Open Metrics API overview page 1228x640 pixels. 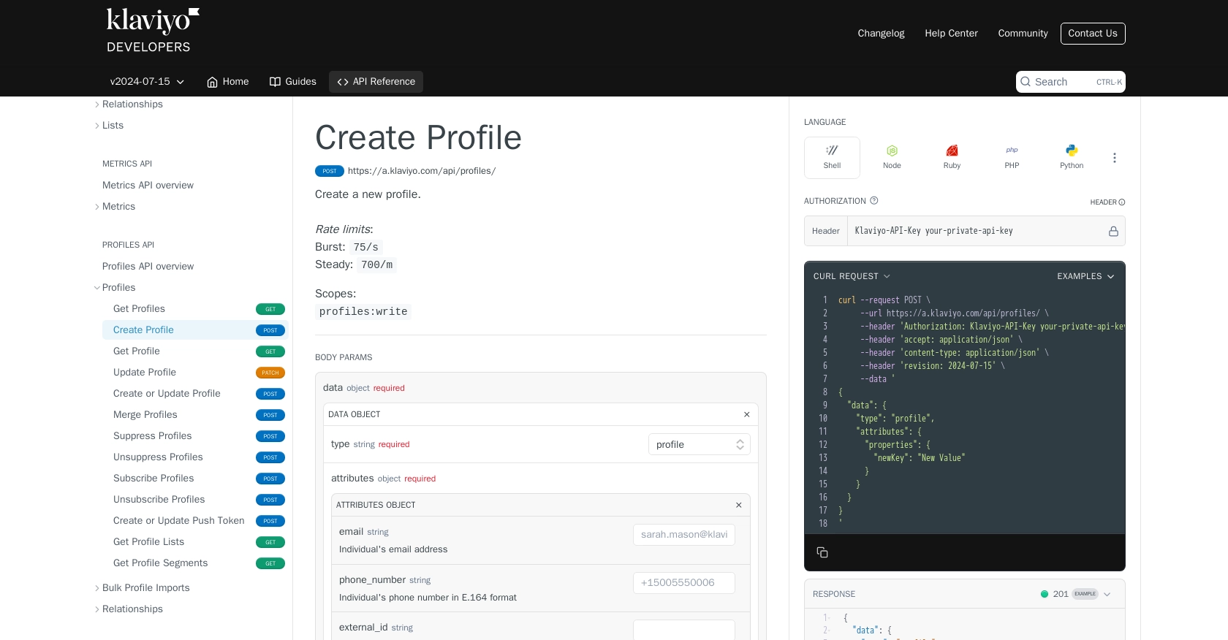[148, 186]
